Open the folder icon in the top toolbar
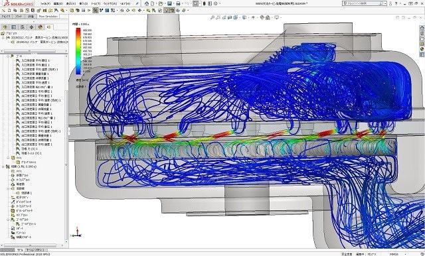 click(x=161, y=3)
